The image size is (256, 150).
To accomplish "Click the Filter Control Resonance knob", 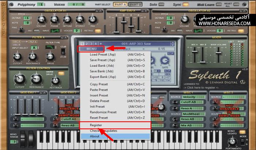I will [x=36, y=79].
